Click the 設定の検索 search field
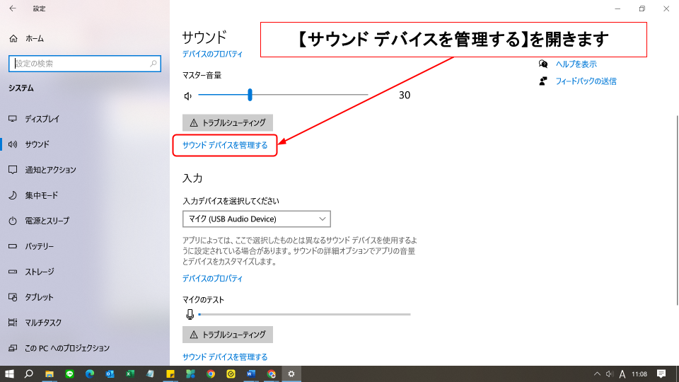This screenshot has height=382, width=679. point(78,64)
